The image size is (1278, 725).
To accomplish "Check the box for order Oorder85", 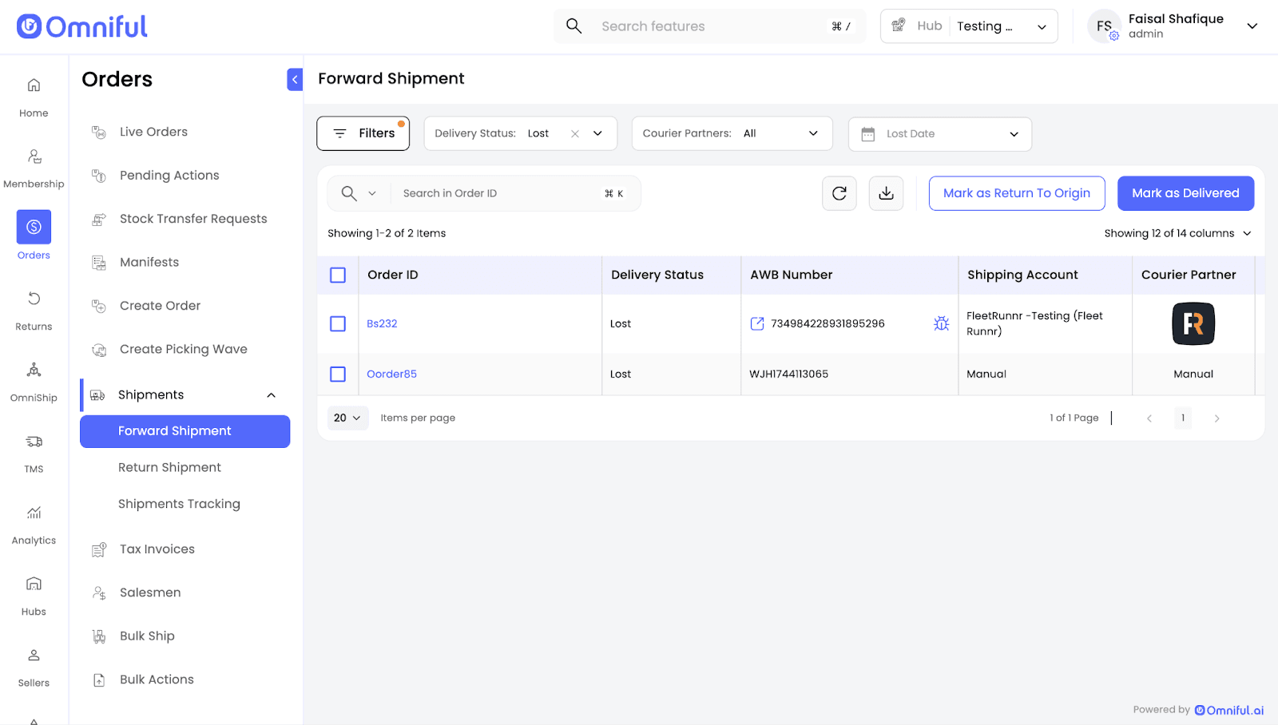I will point(338,374).
